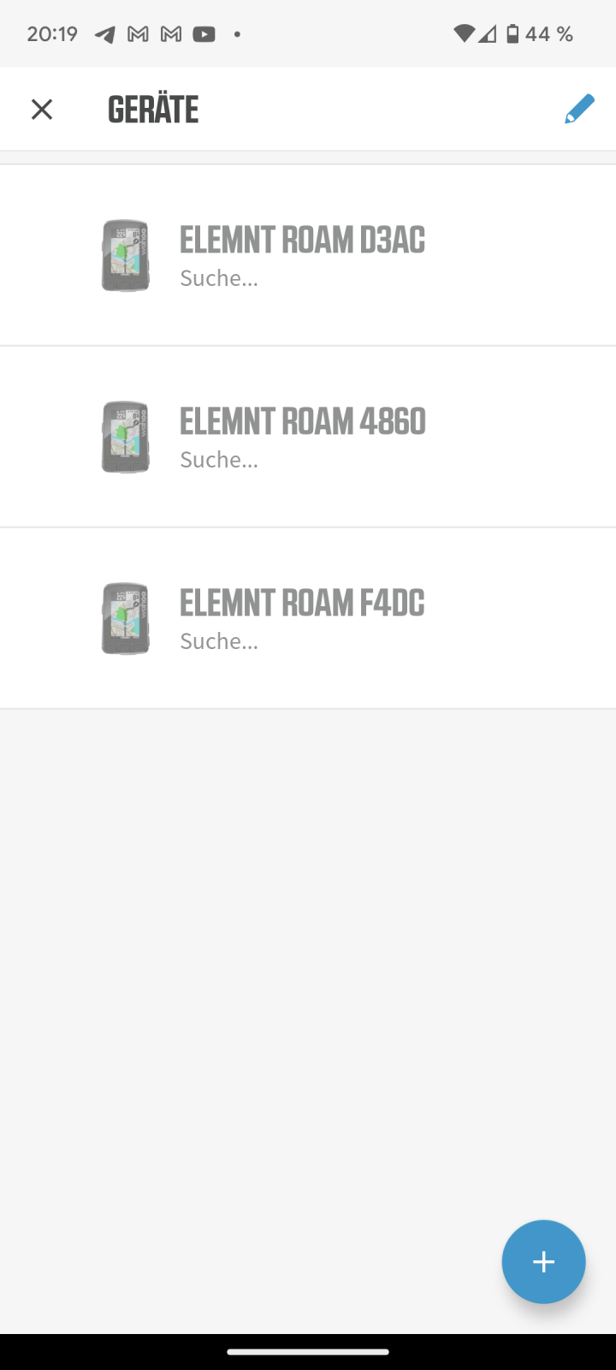Tap the ELEMNT ROAM 4860 device image
616x1370 pixels.
point(126,437)
